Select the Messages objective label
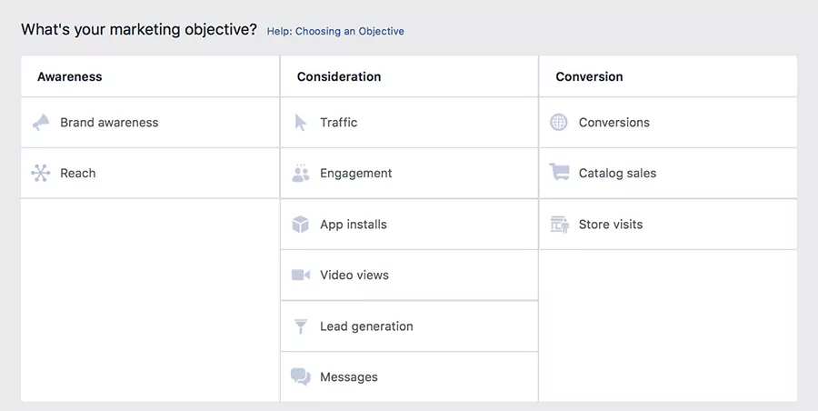Image resolution: width=818 pixels, height=411 pixels. [x=348, y=377]
